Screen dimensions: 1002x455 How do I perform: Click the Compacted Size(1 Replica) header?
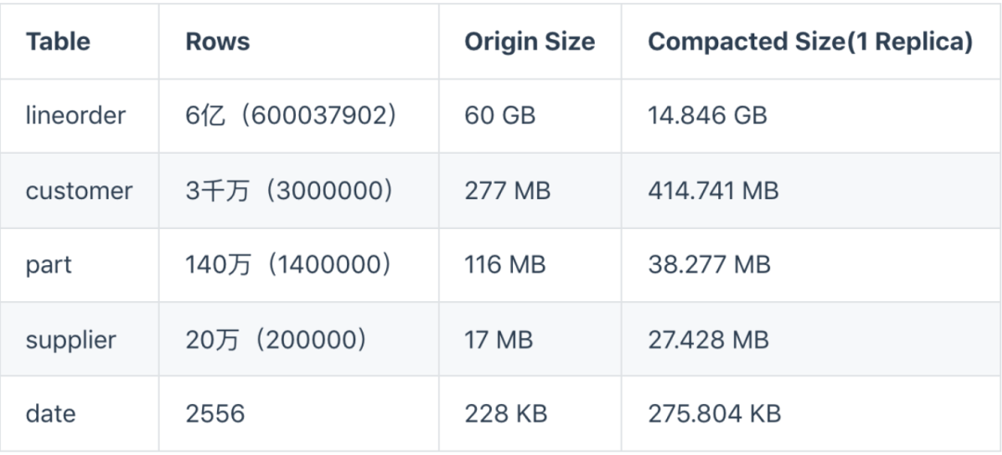click(810, 42)
